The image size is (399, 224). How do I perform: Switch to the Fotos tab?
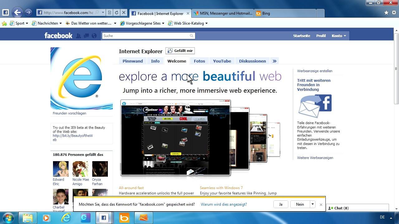(199, 61)
